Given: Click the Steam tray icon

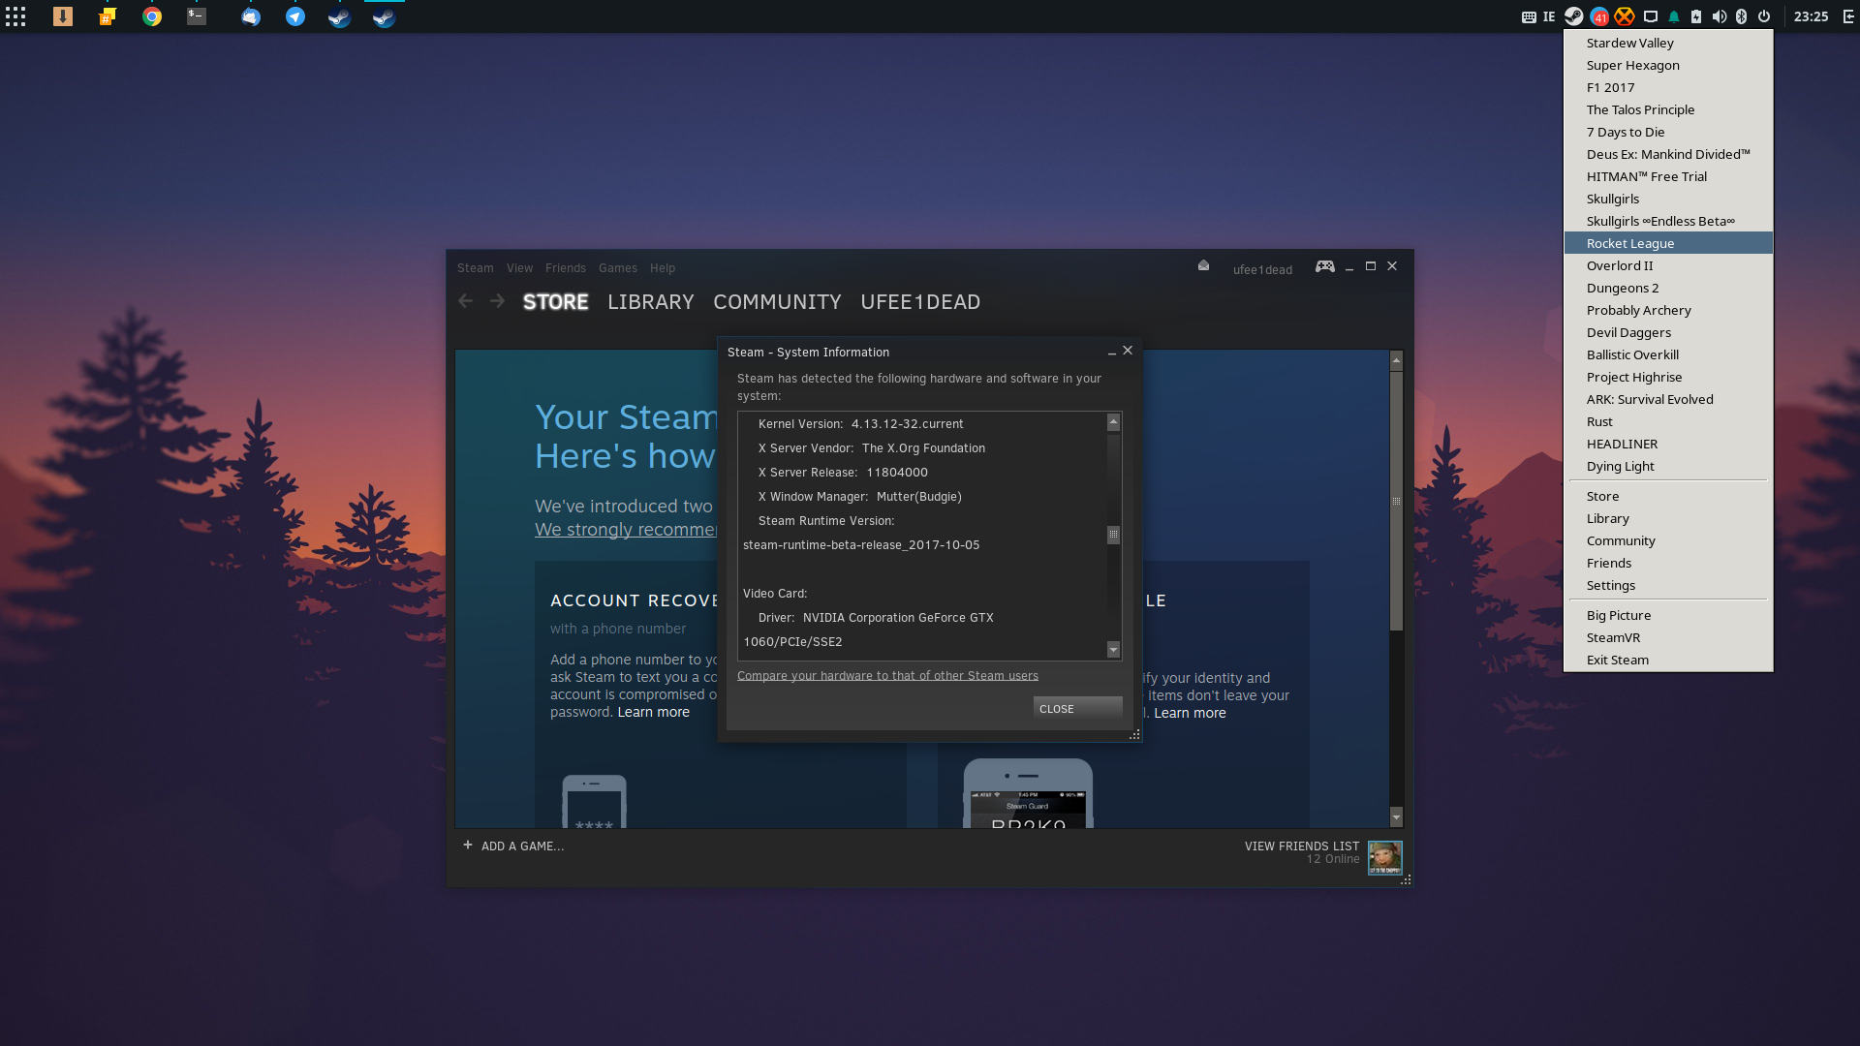Looking at the screenshot, I should pos(1574,16).
